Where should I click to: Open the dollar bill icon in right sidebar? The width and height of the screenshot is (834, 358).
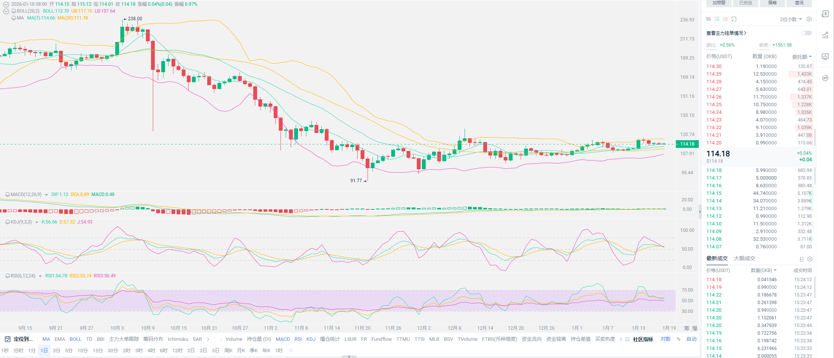825,14
